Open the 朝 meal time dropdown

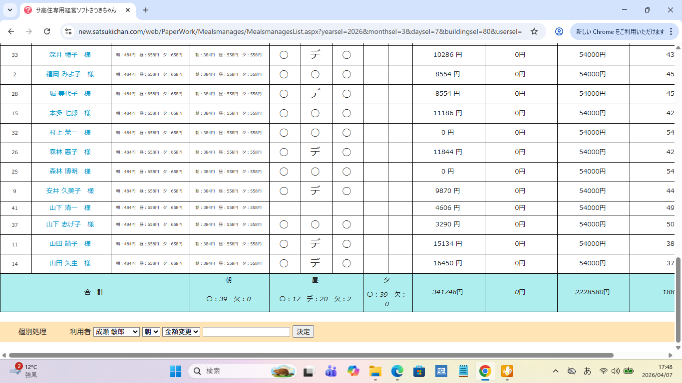[x=151, y=332]
